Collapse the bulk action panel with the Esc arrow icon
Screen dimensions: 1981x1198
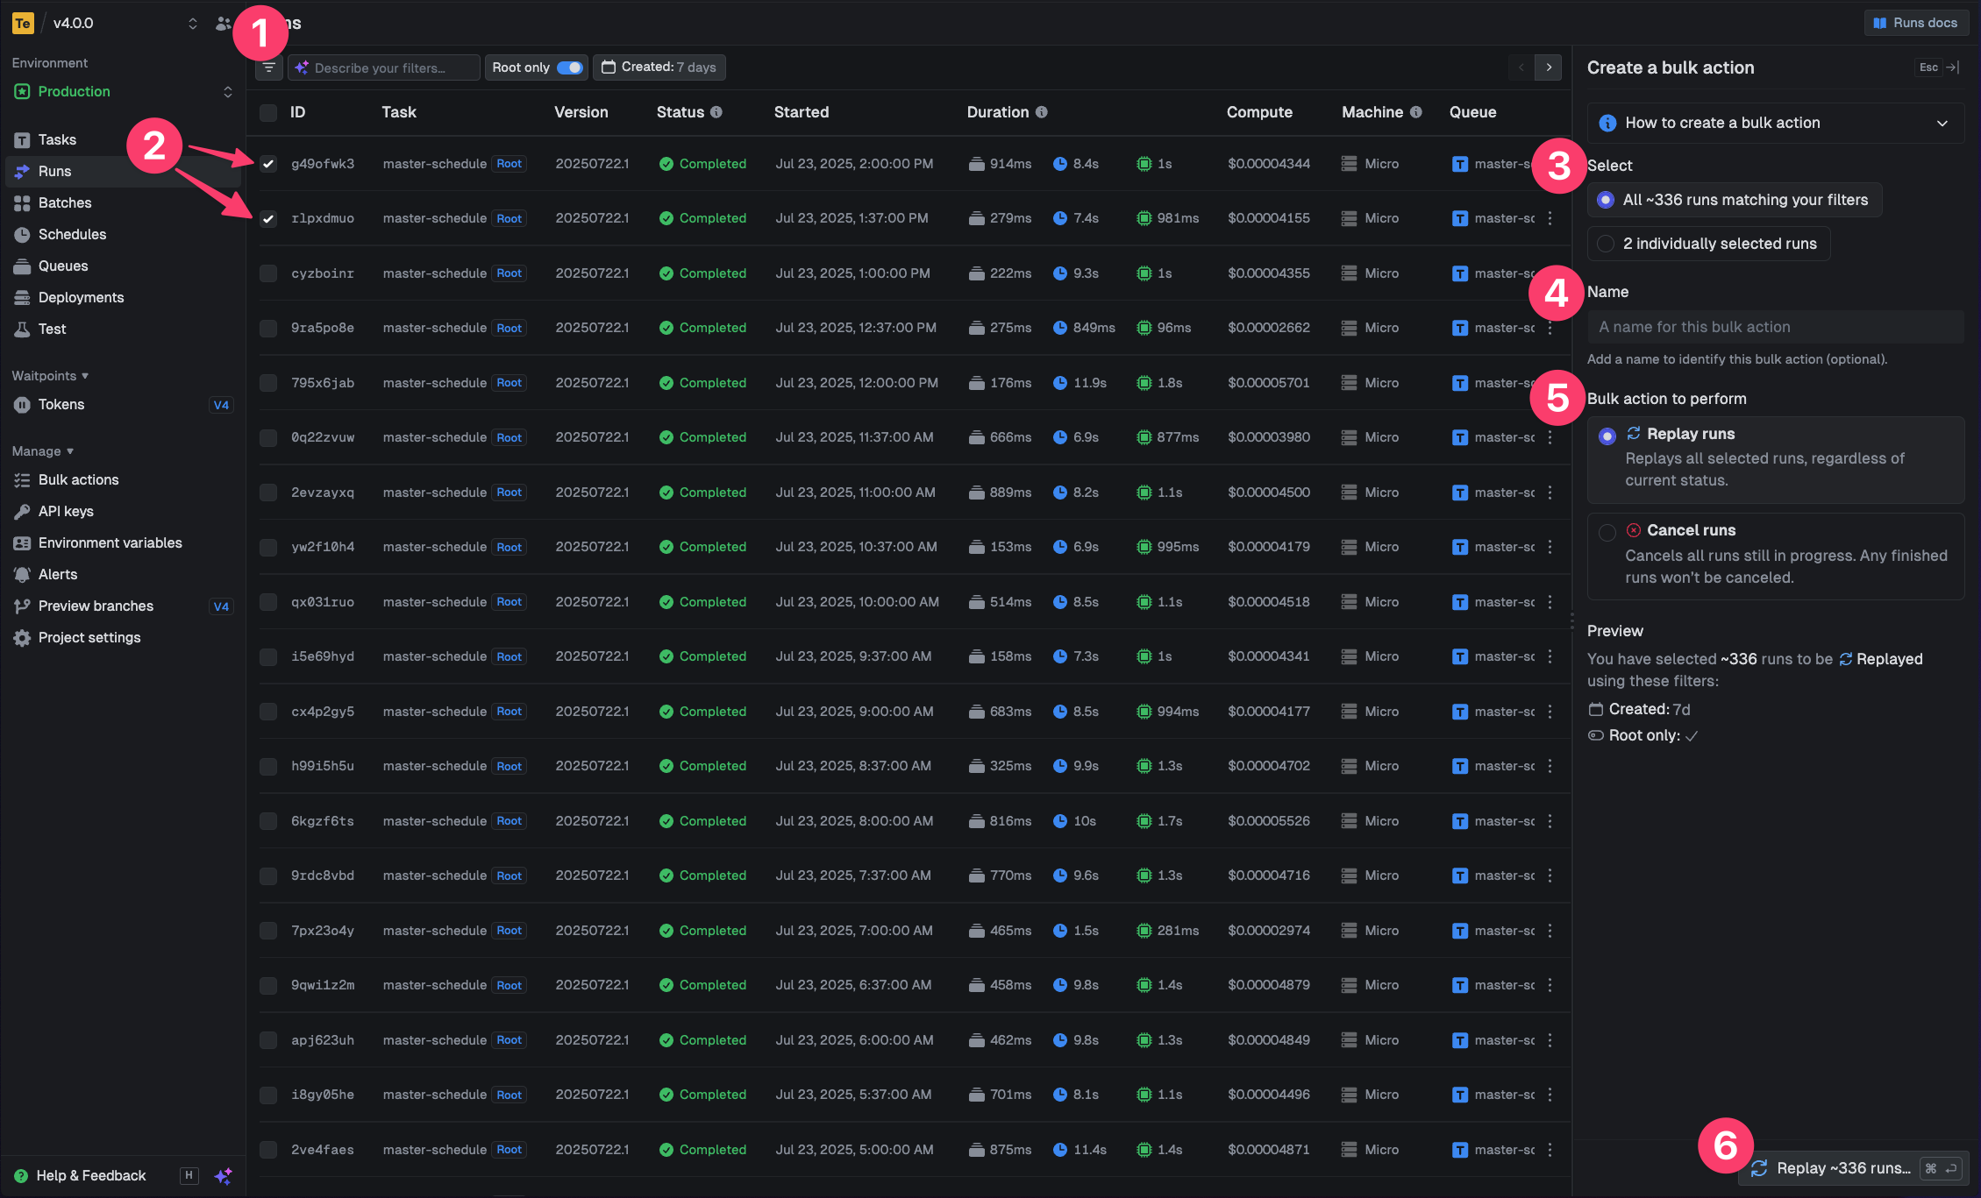tap(1953, 67)
